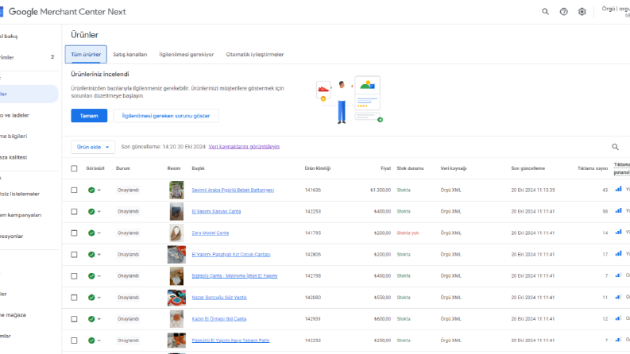
Task: Expand visibility arrow for product 142931
Action: [x=99, y=319]
